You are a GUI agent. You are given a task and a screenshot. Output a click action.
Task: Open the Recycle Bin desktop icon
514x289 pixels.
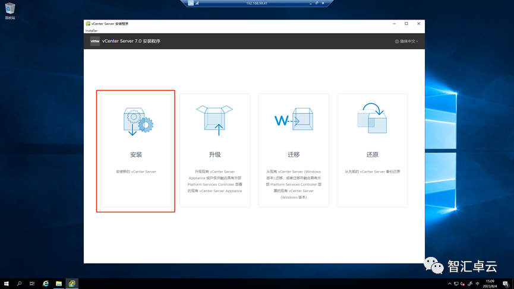coord(10,11)
